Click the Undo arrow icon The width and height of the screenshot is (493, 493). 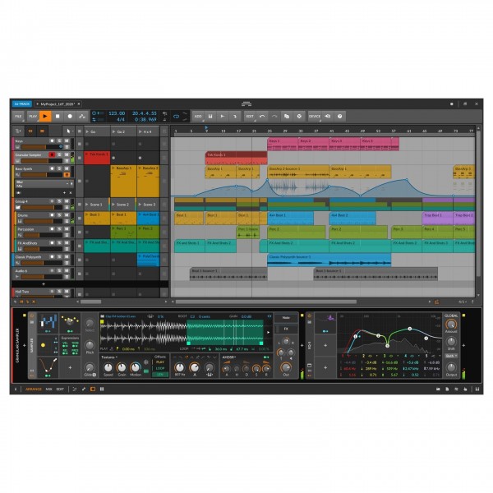(262, 117)
